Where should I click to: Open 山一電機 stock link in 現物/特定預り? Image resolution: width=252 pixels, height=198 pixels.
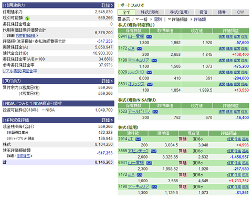[x=136, y=36]
